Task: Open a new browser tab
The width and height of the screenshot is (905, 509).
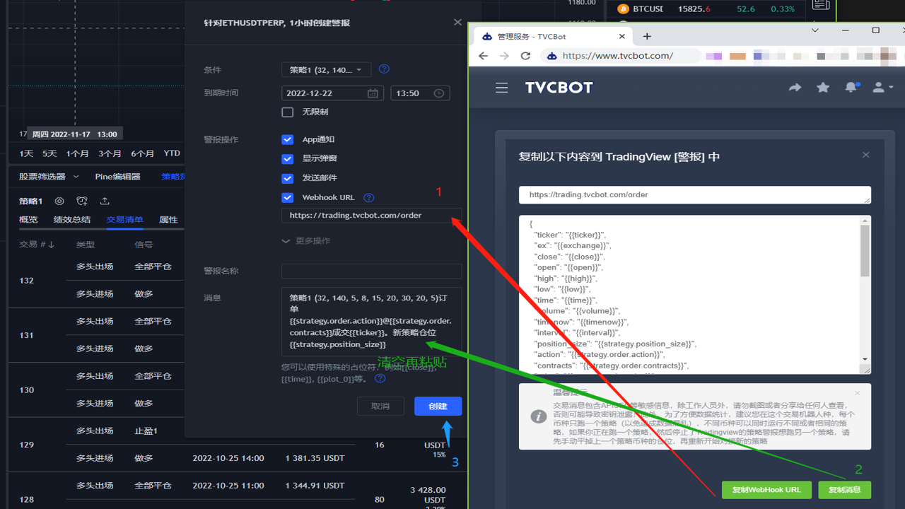Action: point(647,36)
